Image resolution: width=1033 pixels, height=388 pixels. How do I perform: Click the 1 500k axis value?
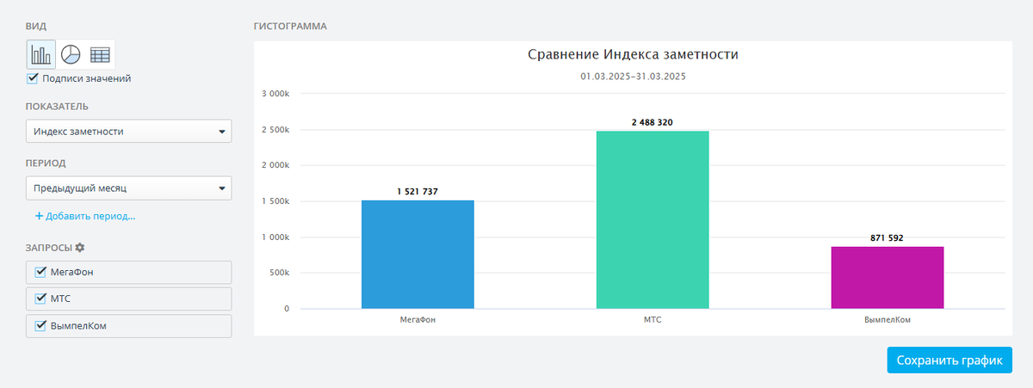click(x=275, y=201)
